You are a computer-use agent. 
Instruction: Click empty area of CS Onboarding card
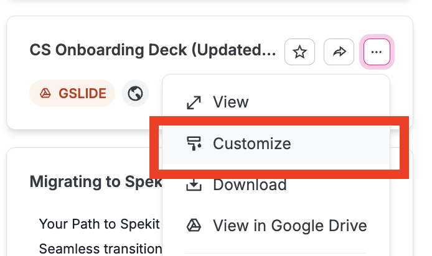[x=83, y=117]
